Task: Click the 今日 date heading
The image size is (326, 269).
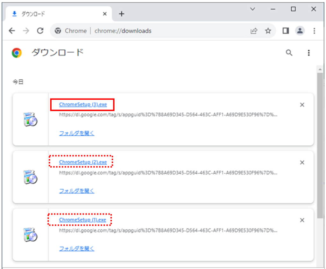Action: click(18, 82)
